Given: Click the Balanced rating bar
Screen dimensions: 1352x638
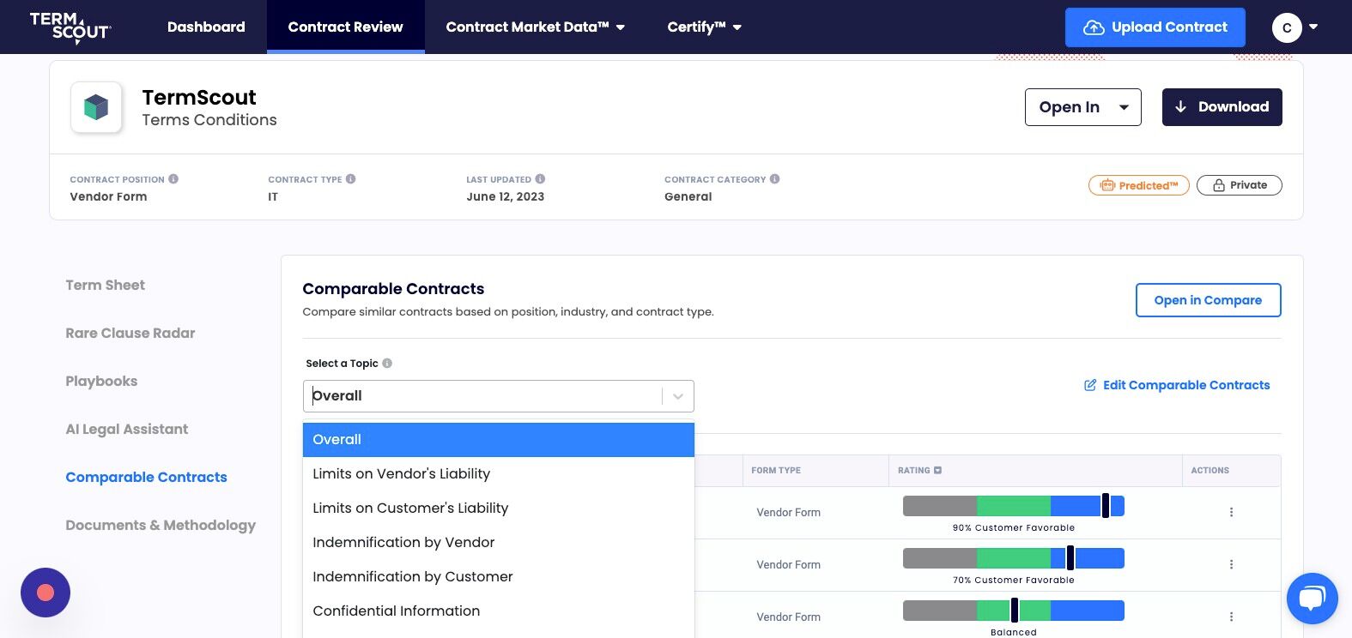Looking at the screenshot, I should pyautogui.click(x=1014, y=611).
